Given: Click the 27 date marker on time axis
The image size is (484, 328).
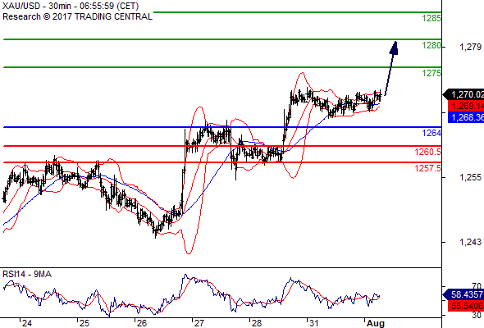Looking at the screenshot, I should point(199,323).
